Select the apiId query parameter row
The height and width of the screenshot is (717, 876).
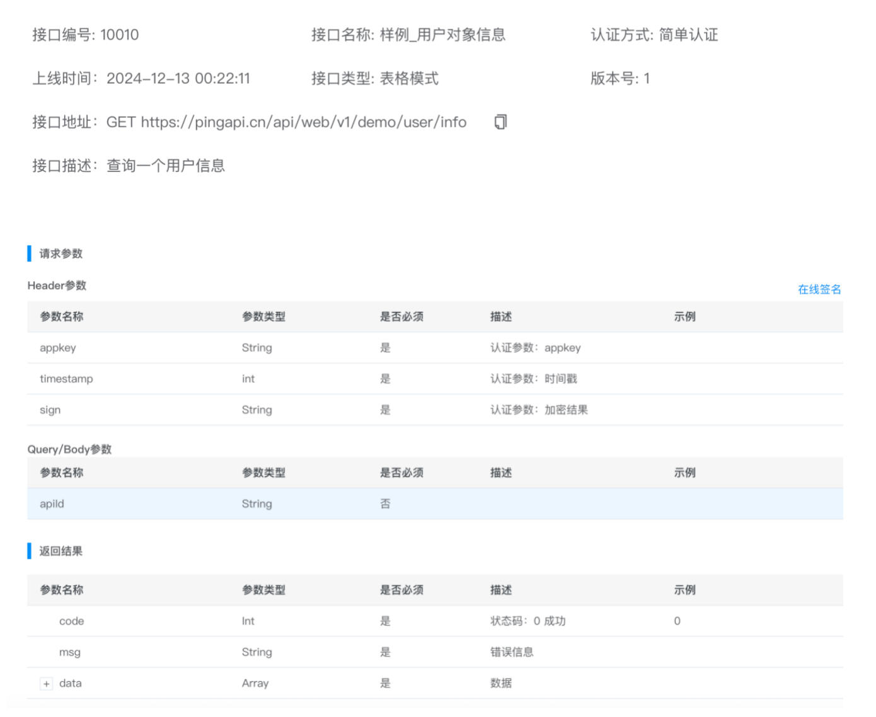click(x=52, y=503)
